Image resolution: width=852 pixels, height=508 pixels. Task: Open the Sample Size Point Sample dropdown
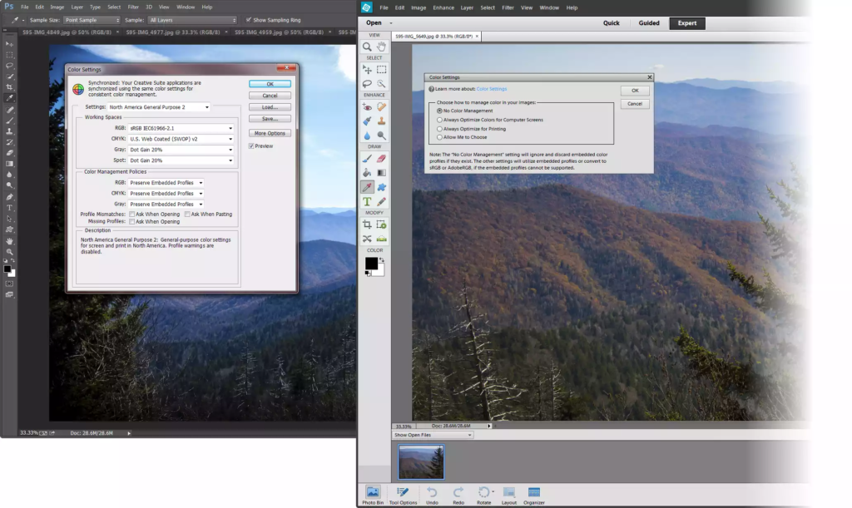92,20
